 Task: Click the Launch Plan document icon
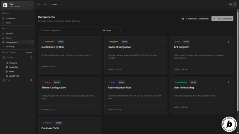pos(7,76)
